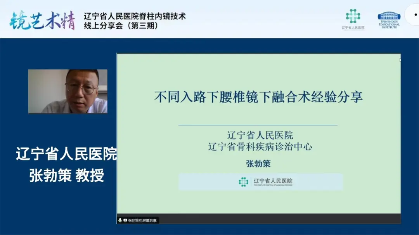The width and height of the screenshot is (419, 235).
Task: Click the 张勃策 教授 caption on left
Action: [x=67, y=176]
